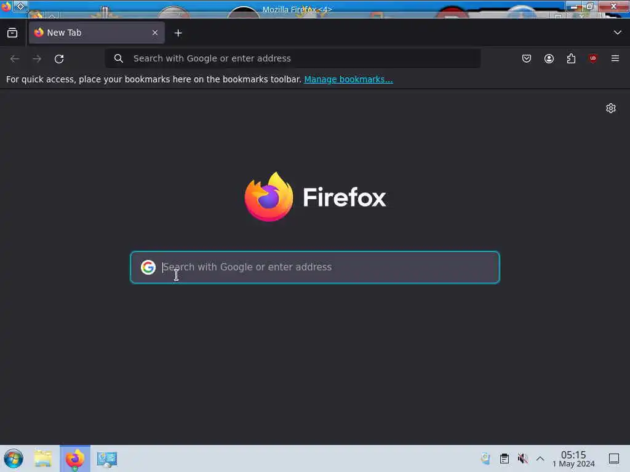The image size is (630, 472).
Task: Click the Google G icon in search box
Action: (x=148, y=267)
